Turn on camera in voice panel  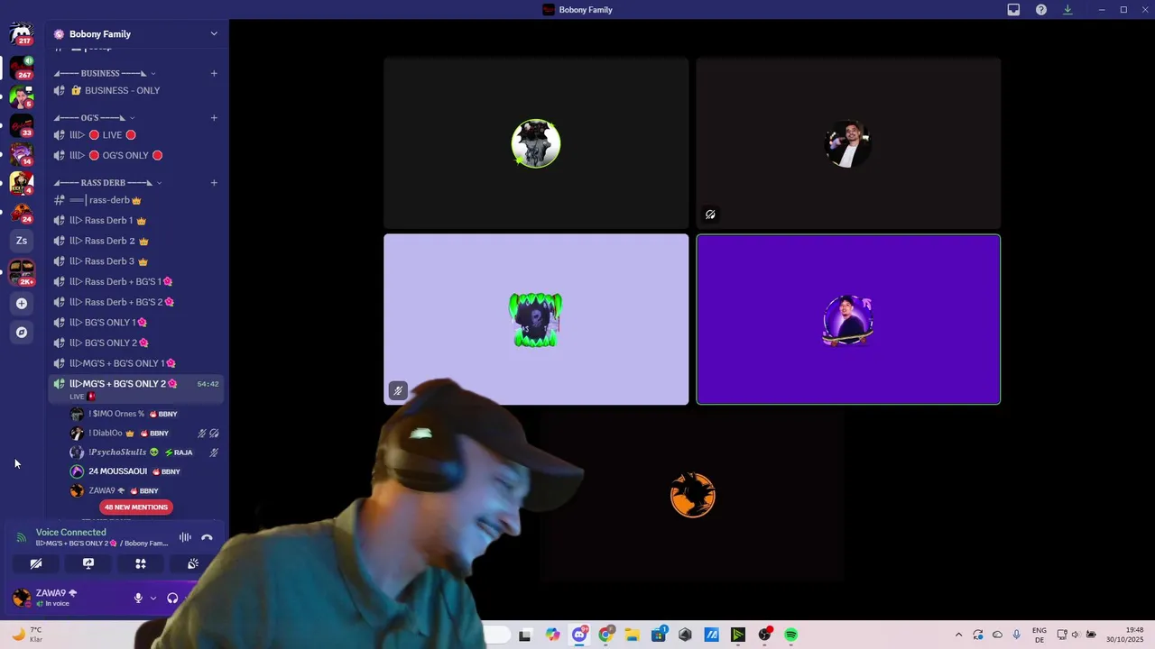point(36,563)
